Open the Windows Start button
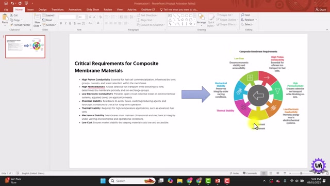This screenshot has width=330, height=186. pyautogui.click(x=103, y=181)
